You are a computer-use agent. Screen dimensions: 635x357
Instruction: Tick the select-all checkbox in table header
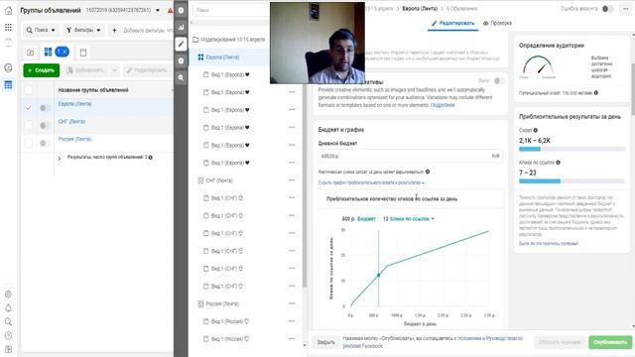[x=29, y=90]
